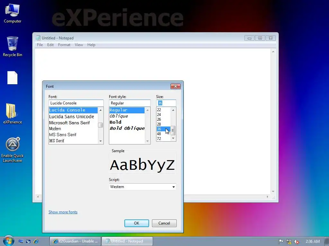Select Modern font in list

pyautogui.click(x=73, y=129)
